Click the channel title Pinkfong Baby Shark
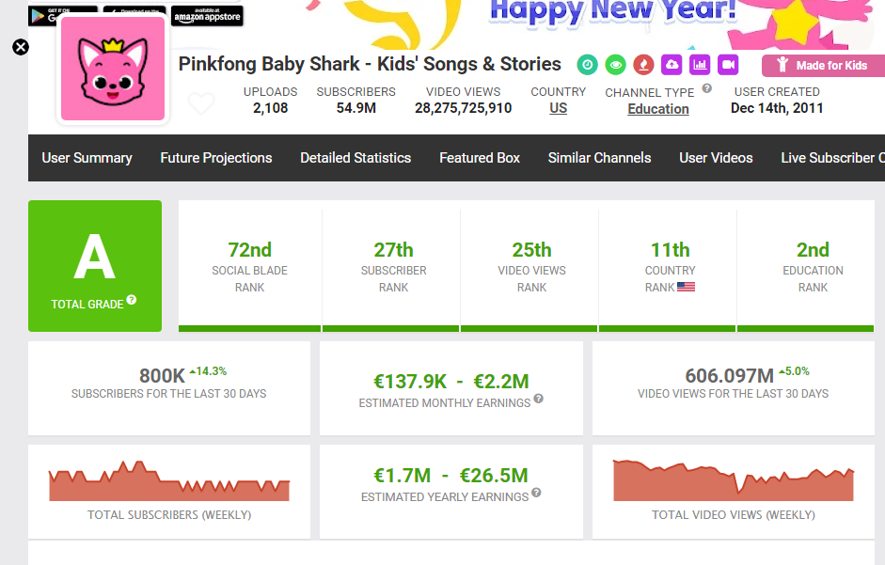 click(370, 64)
